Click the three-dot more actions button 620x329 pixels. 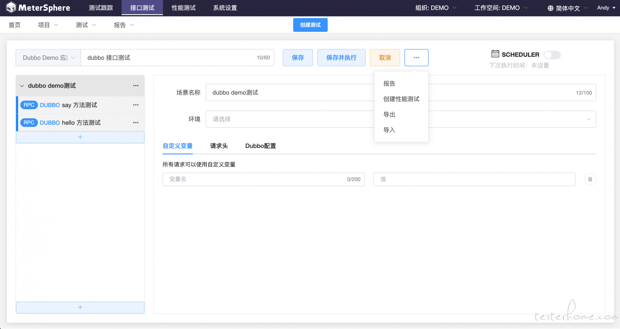[x=416, y=58]
